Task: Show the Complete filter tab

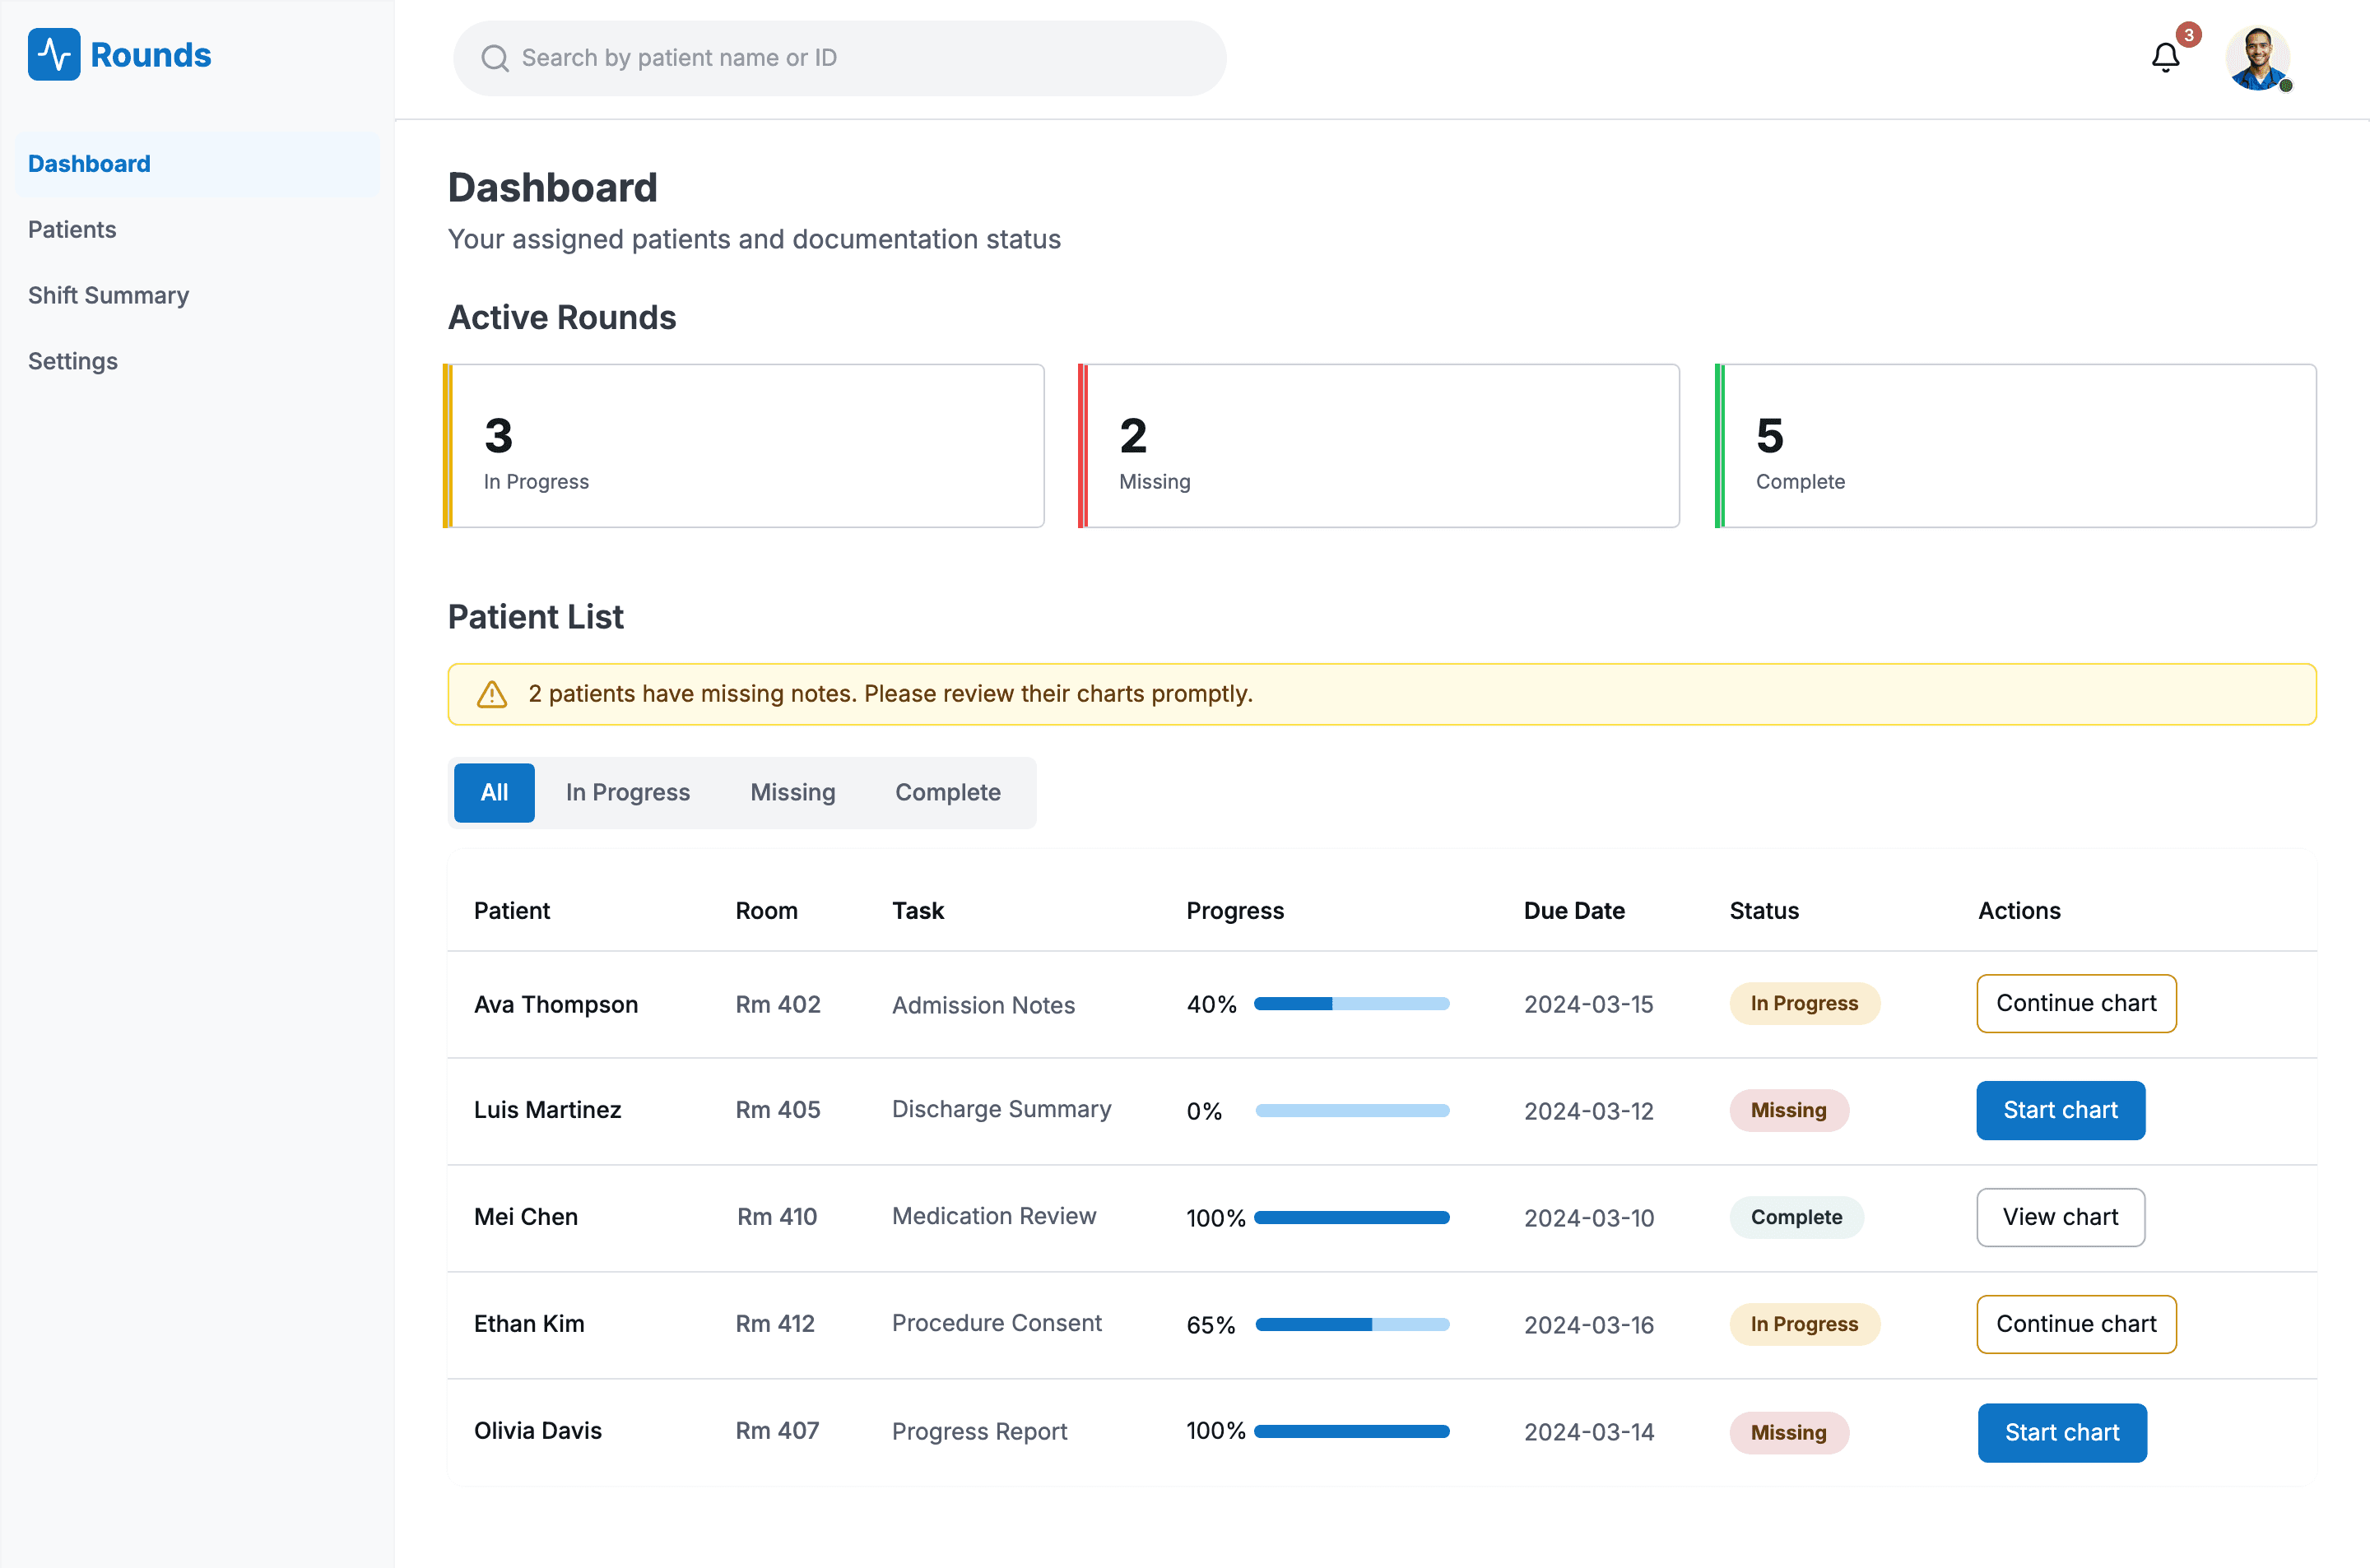Action: [947, 792]
